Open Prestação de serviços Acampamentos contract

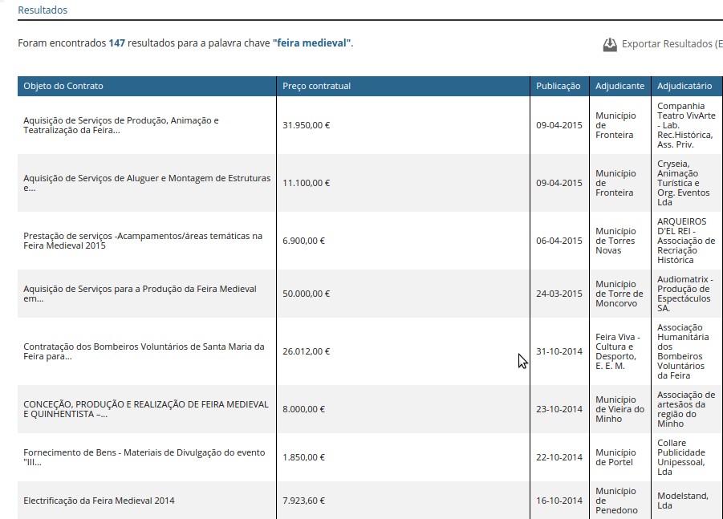pos(143,241)
